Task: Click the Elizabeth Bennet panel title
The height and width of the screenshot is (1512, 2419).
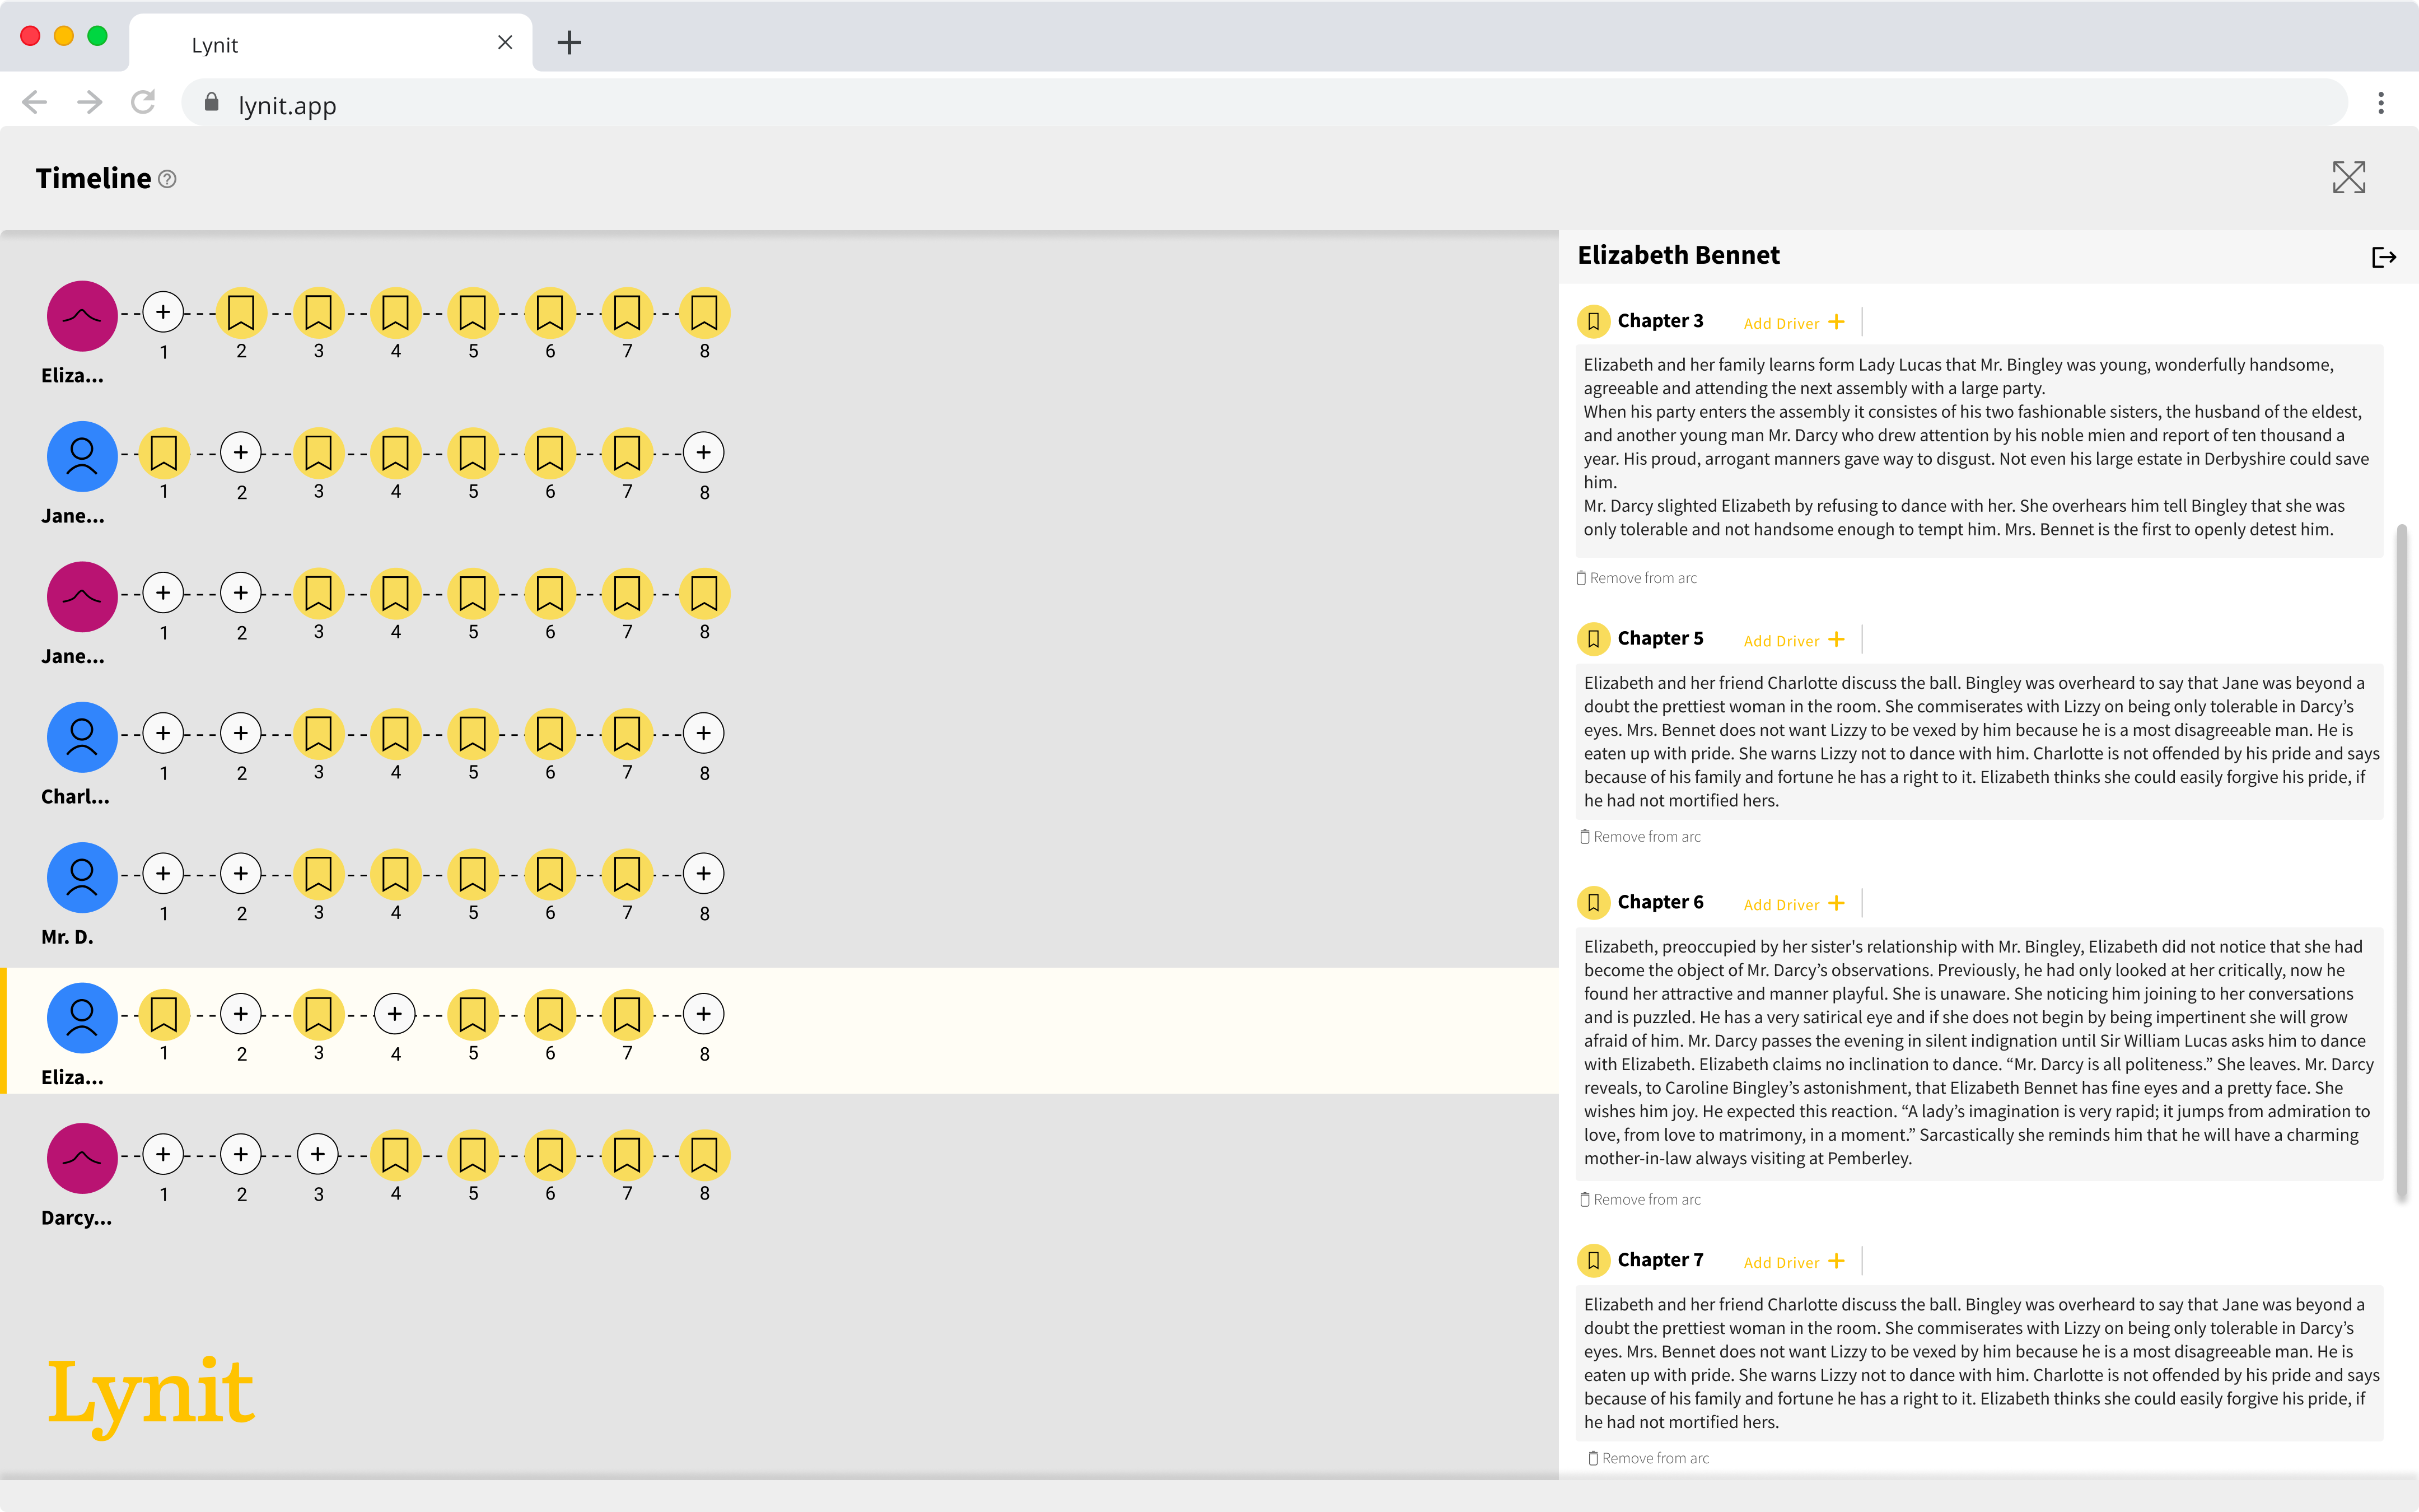Action: tap(1678, 256)
